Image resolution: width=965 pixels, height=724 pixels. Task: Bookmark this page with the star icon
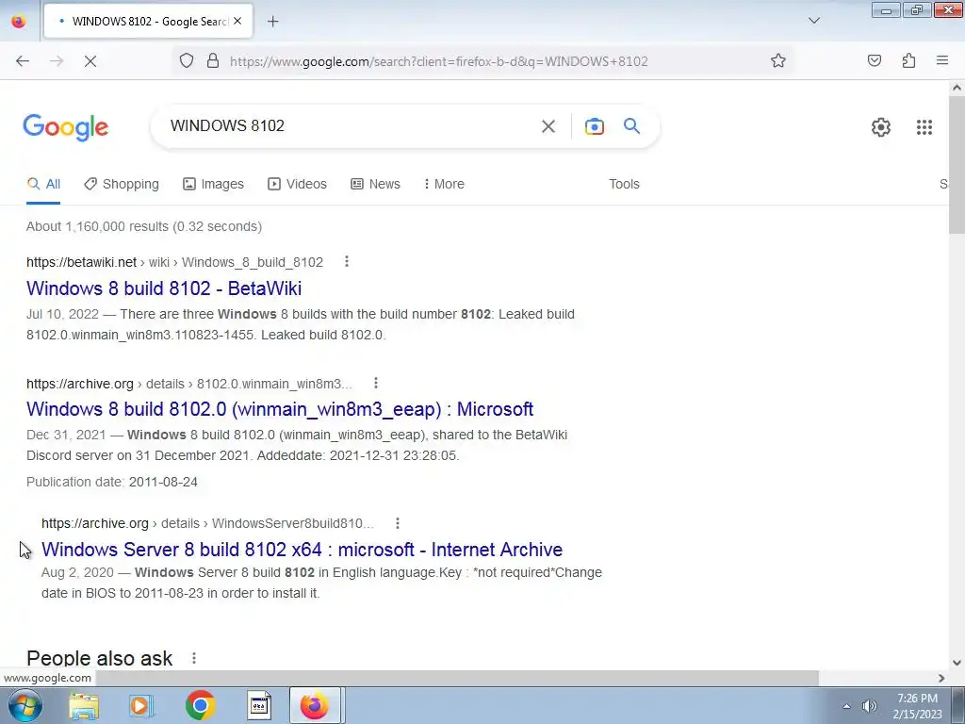pos(777,60)
